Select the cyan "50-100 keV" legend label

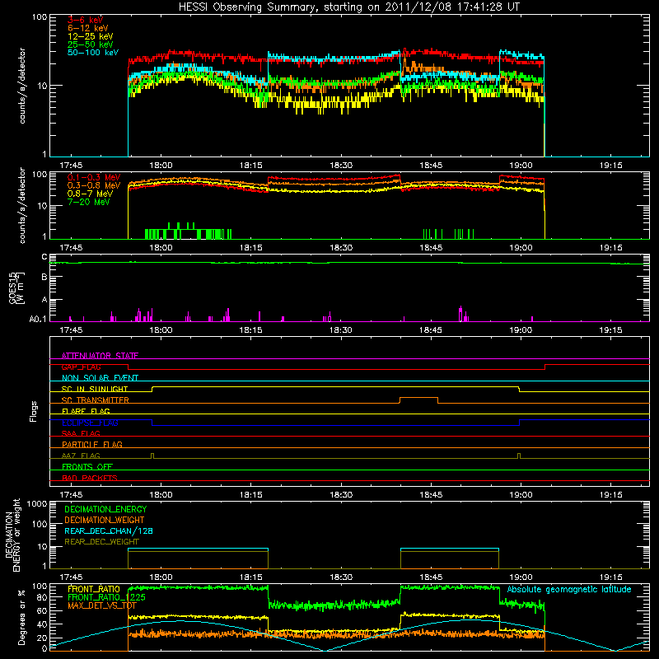coord(93,53)
